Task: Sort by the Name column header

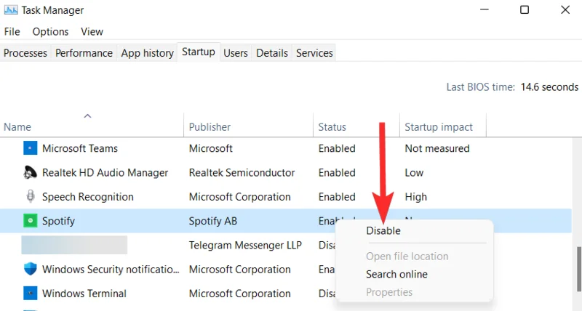Action: tap(17, 127)
